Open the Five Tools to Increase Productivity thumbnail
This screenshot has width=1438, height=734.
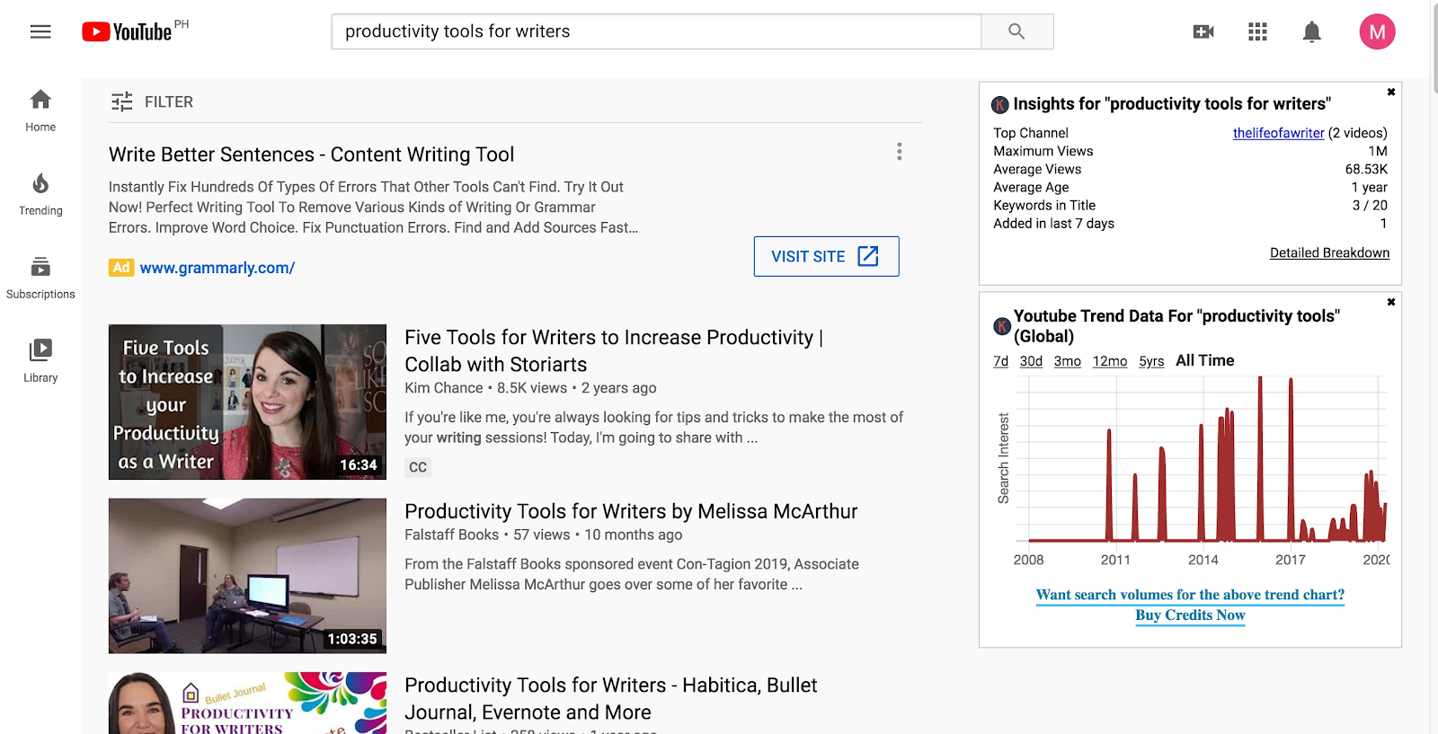coord(247,402)
